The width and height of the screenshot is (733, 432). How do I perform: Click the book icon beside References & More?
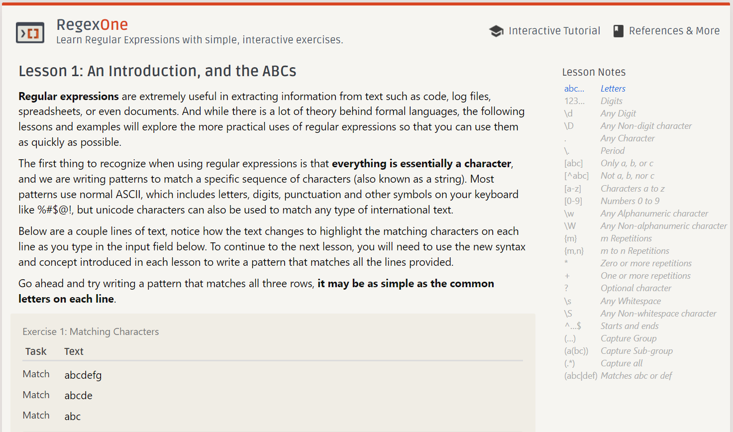pyautogui.click(x=618, y=31)
